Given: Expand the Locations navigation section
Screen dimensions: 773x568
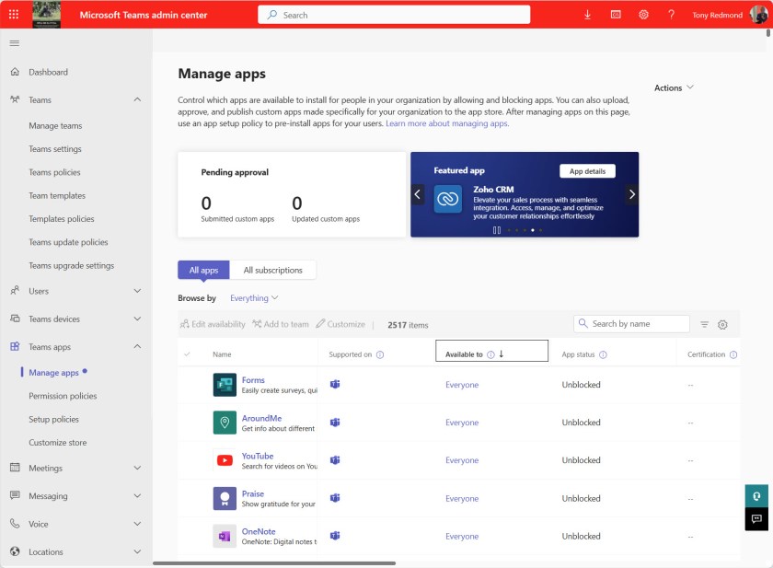Looking at the screenshot, I should click(137, 551).
